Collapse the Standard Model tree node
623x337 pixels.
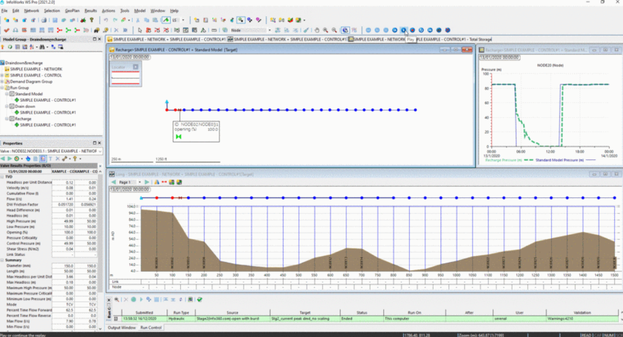click(7, 94)
